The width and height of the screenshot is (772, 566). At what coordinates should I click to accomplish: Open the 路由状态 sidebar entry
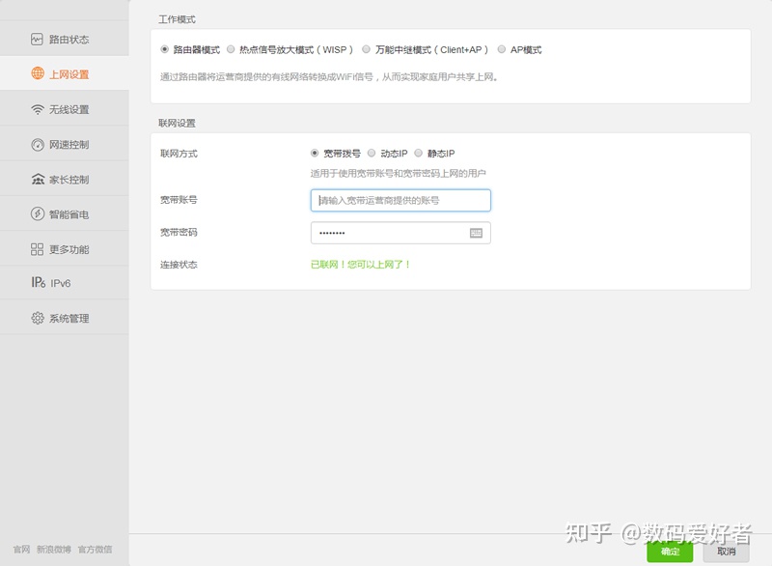click(62, 37)
